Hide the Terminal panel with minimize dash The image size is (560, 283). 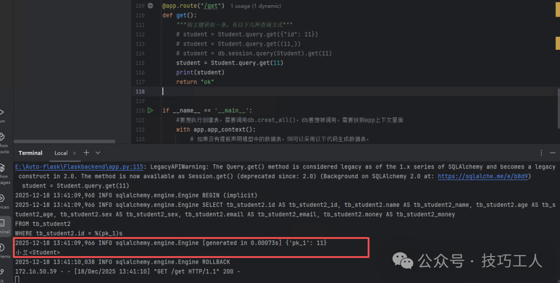point(553,153)
